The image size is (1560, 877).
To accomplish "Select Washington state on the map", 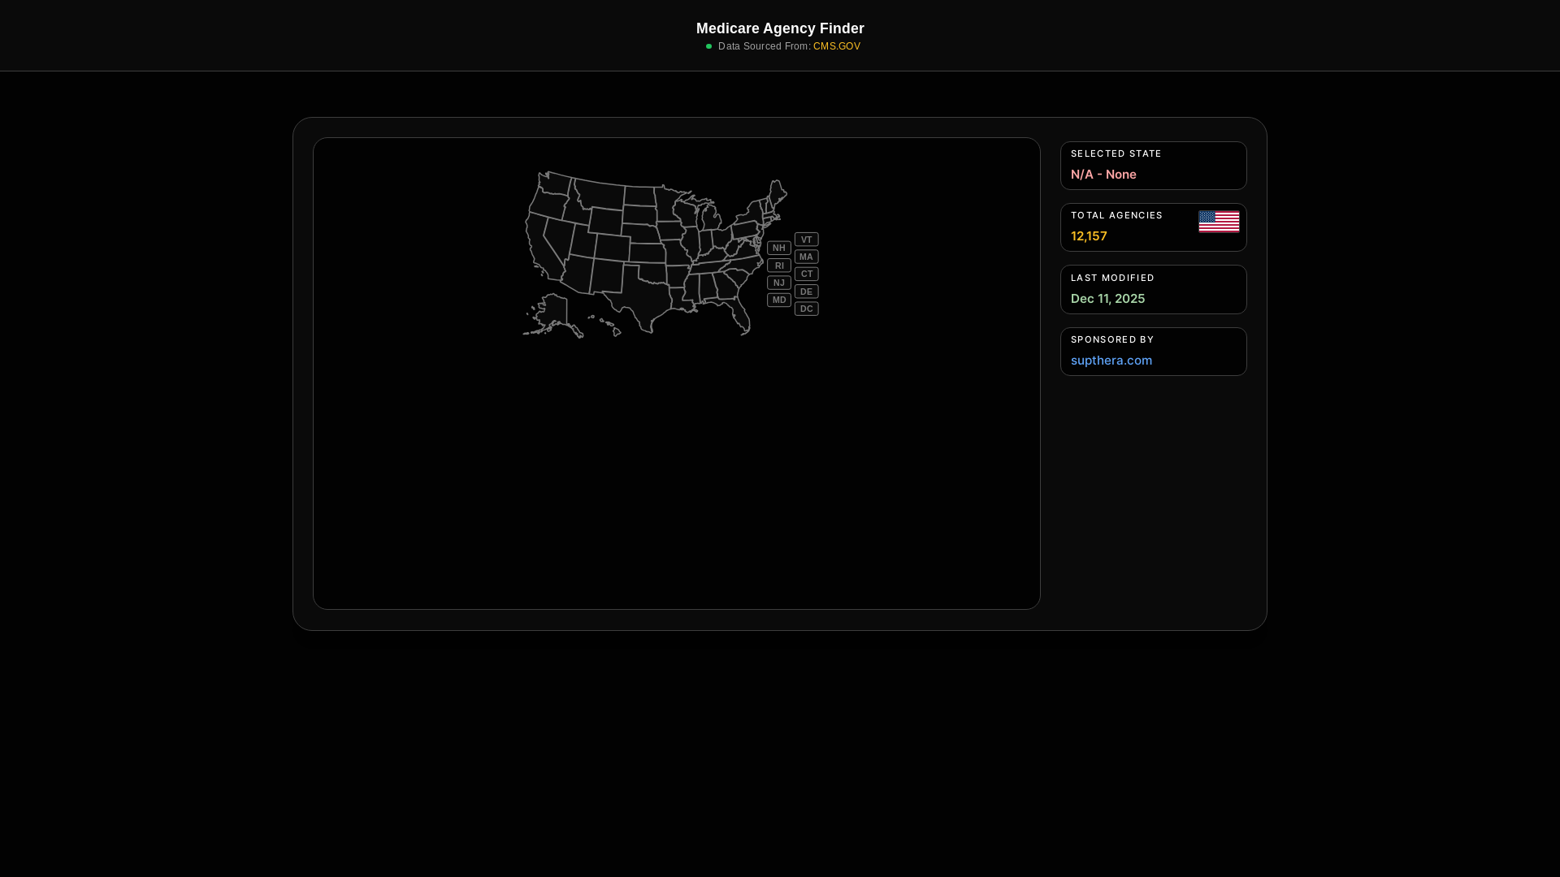I will [555, 184].
